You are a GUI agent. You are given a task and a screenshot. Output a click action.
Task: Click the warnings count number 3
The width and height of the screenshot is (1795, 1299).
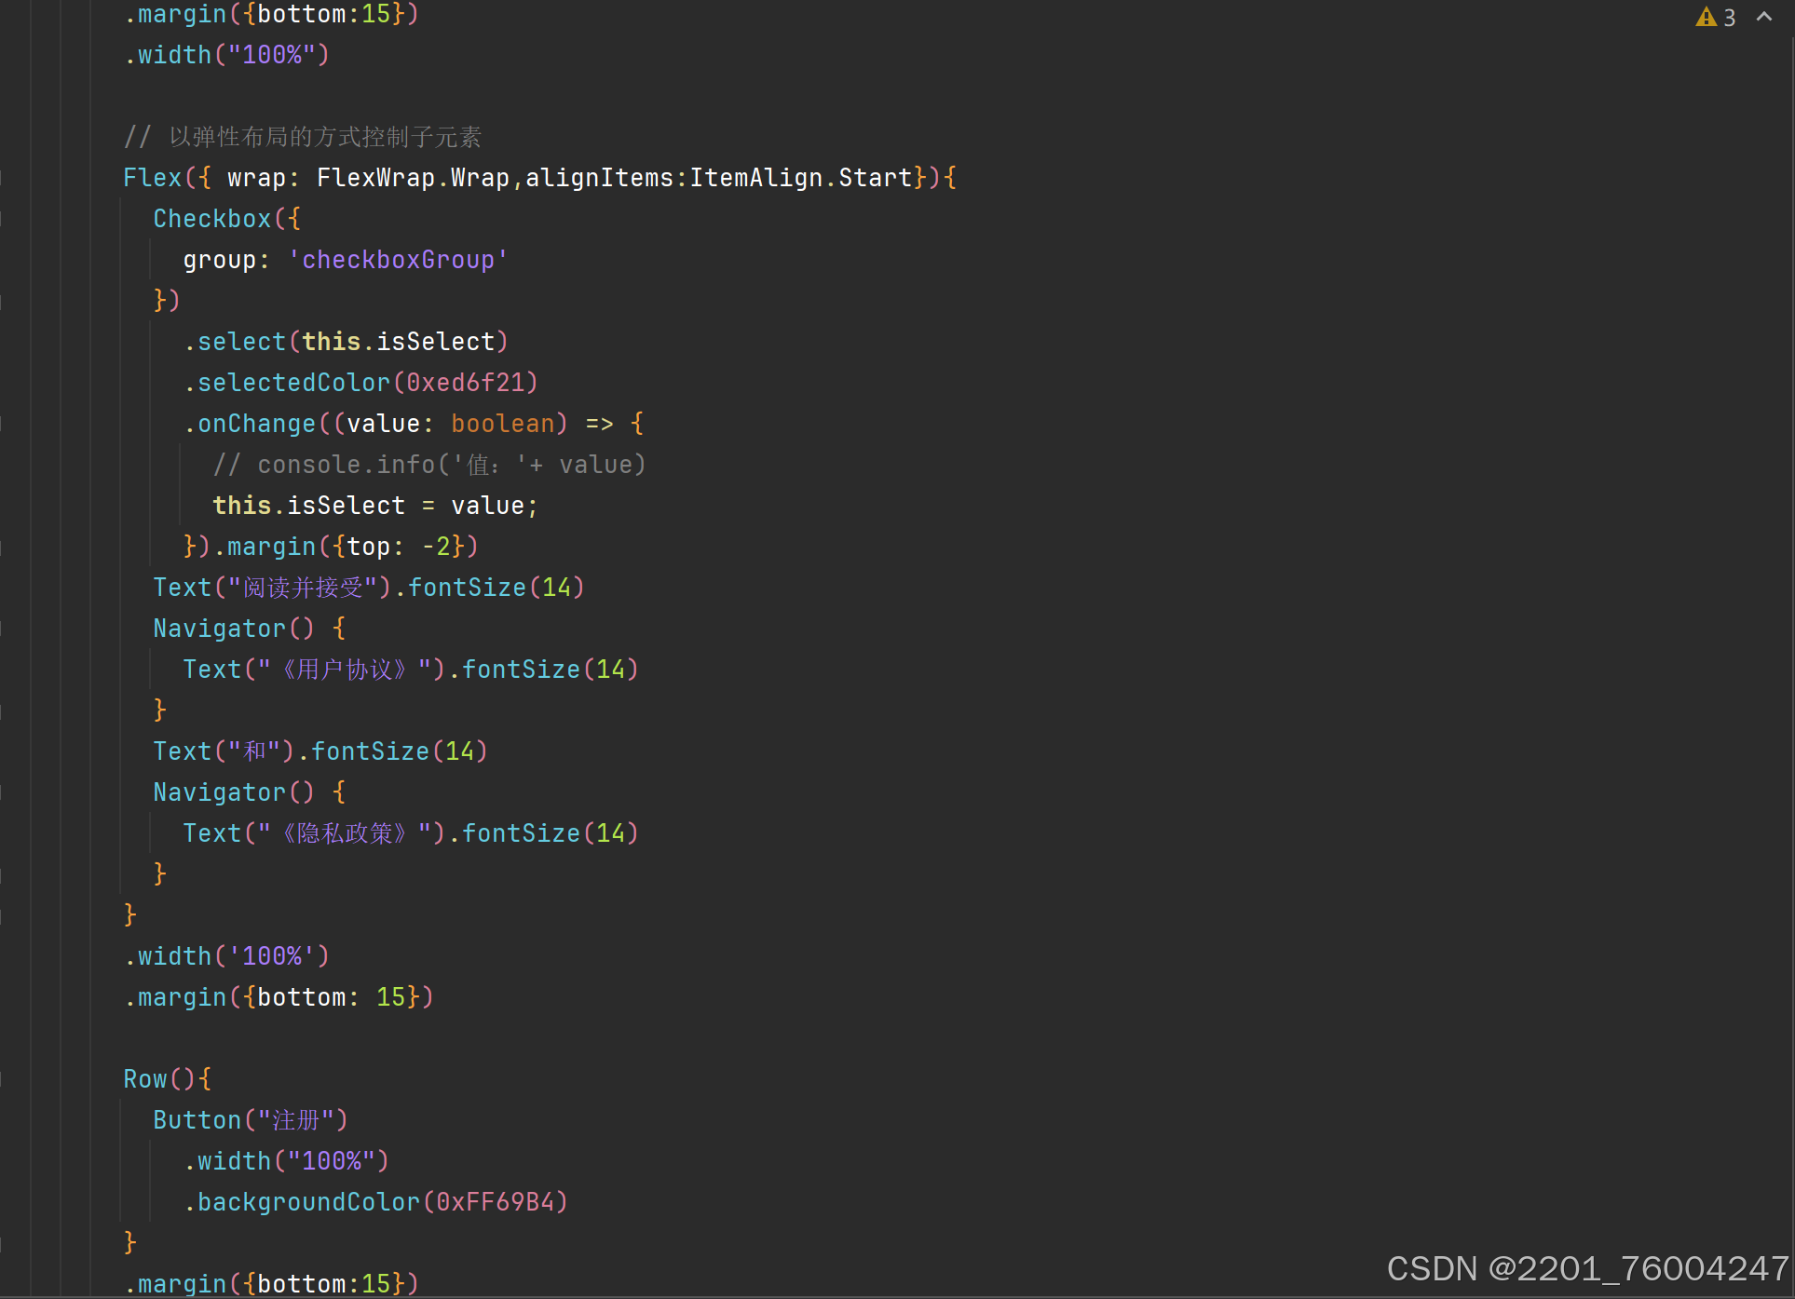pyautogui.click(x=1730, y=18)
